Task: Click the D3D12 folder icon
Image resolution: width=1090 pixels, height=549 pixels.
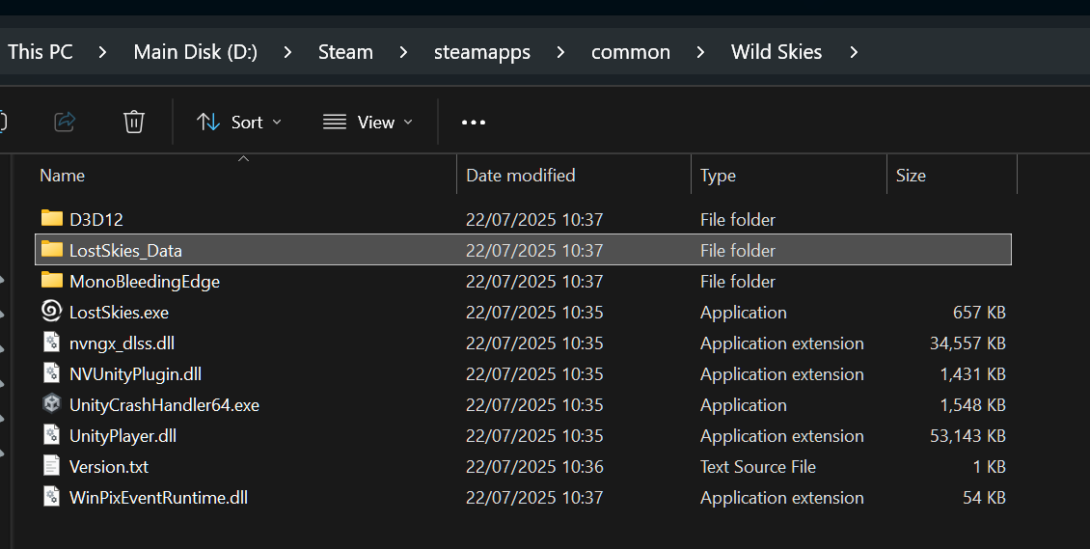Action: (52, 218)
